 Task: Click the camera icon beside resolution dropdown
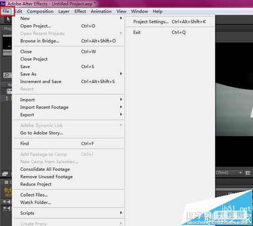click(x=248, y=173)
